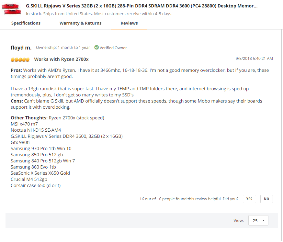
Task: Open the G.SKILL Ripjaws V Series product title
Action: 142,6
